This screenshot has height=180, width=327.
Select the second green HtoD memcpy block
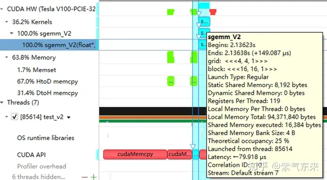point(194,81)
